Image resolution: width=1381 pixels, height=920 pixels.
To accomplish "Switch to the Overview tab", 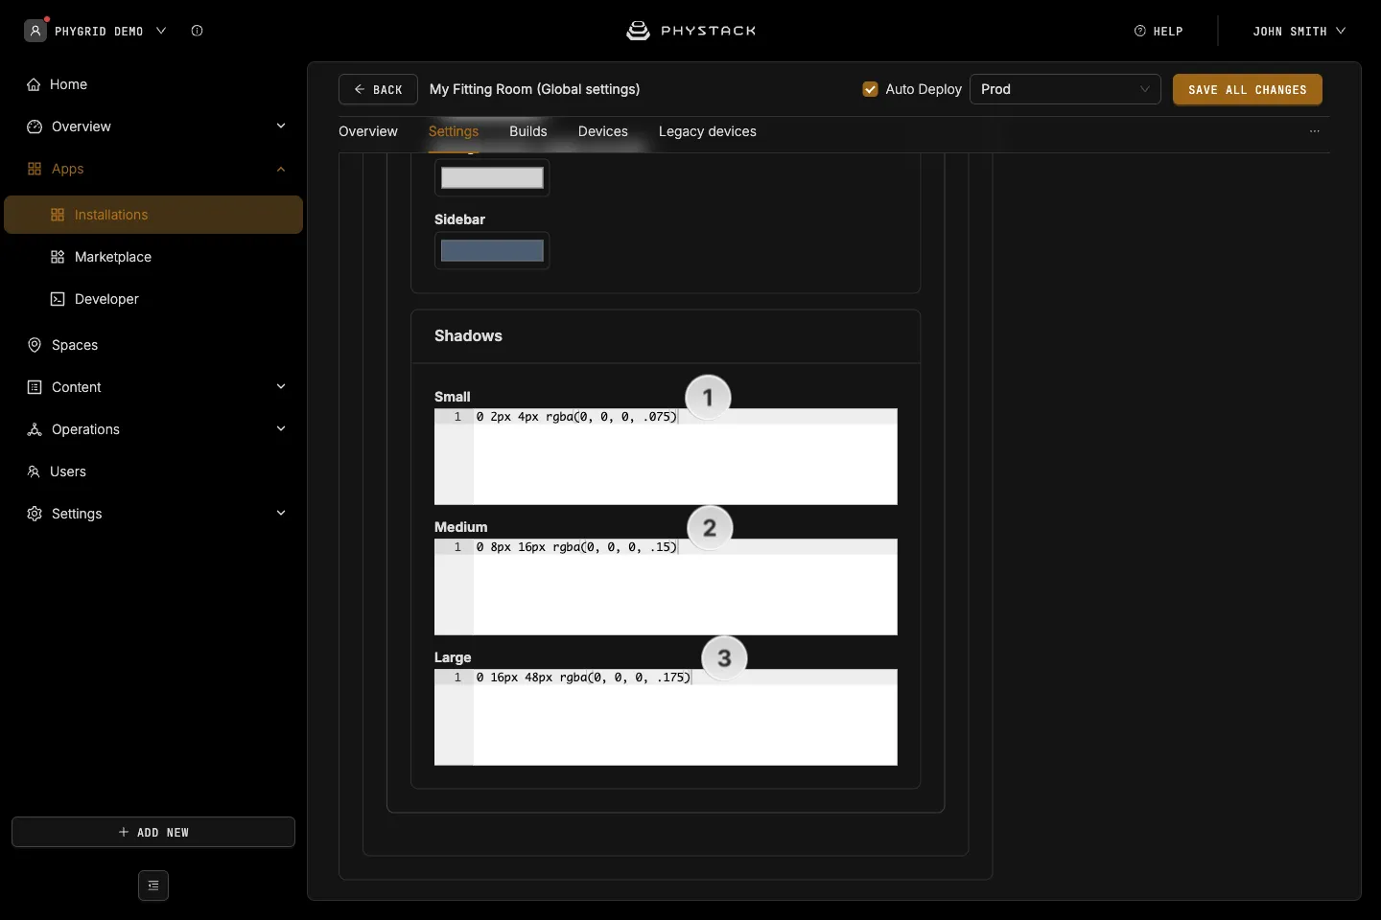I will tap(368, 131).
